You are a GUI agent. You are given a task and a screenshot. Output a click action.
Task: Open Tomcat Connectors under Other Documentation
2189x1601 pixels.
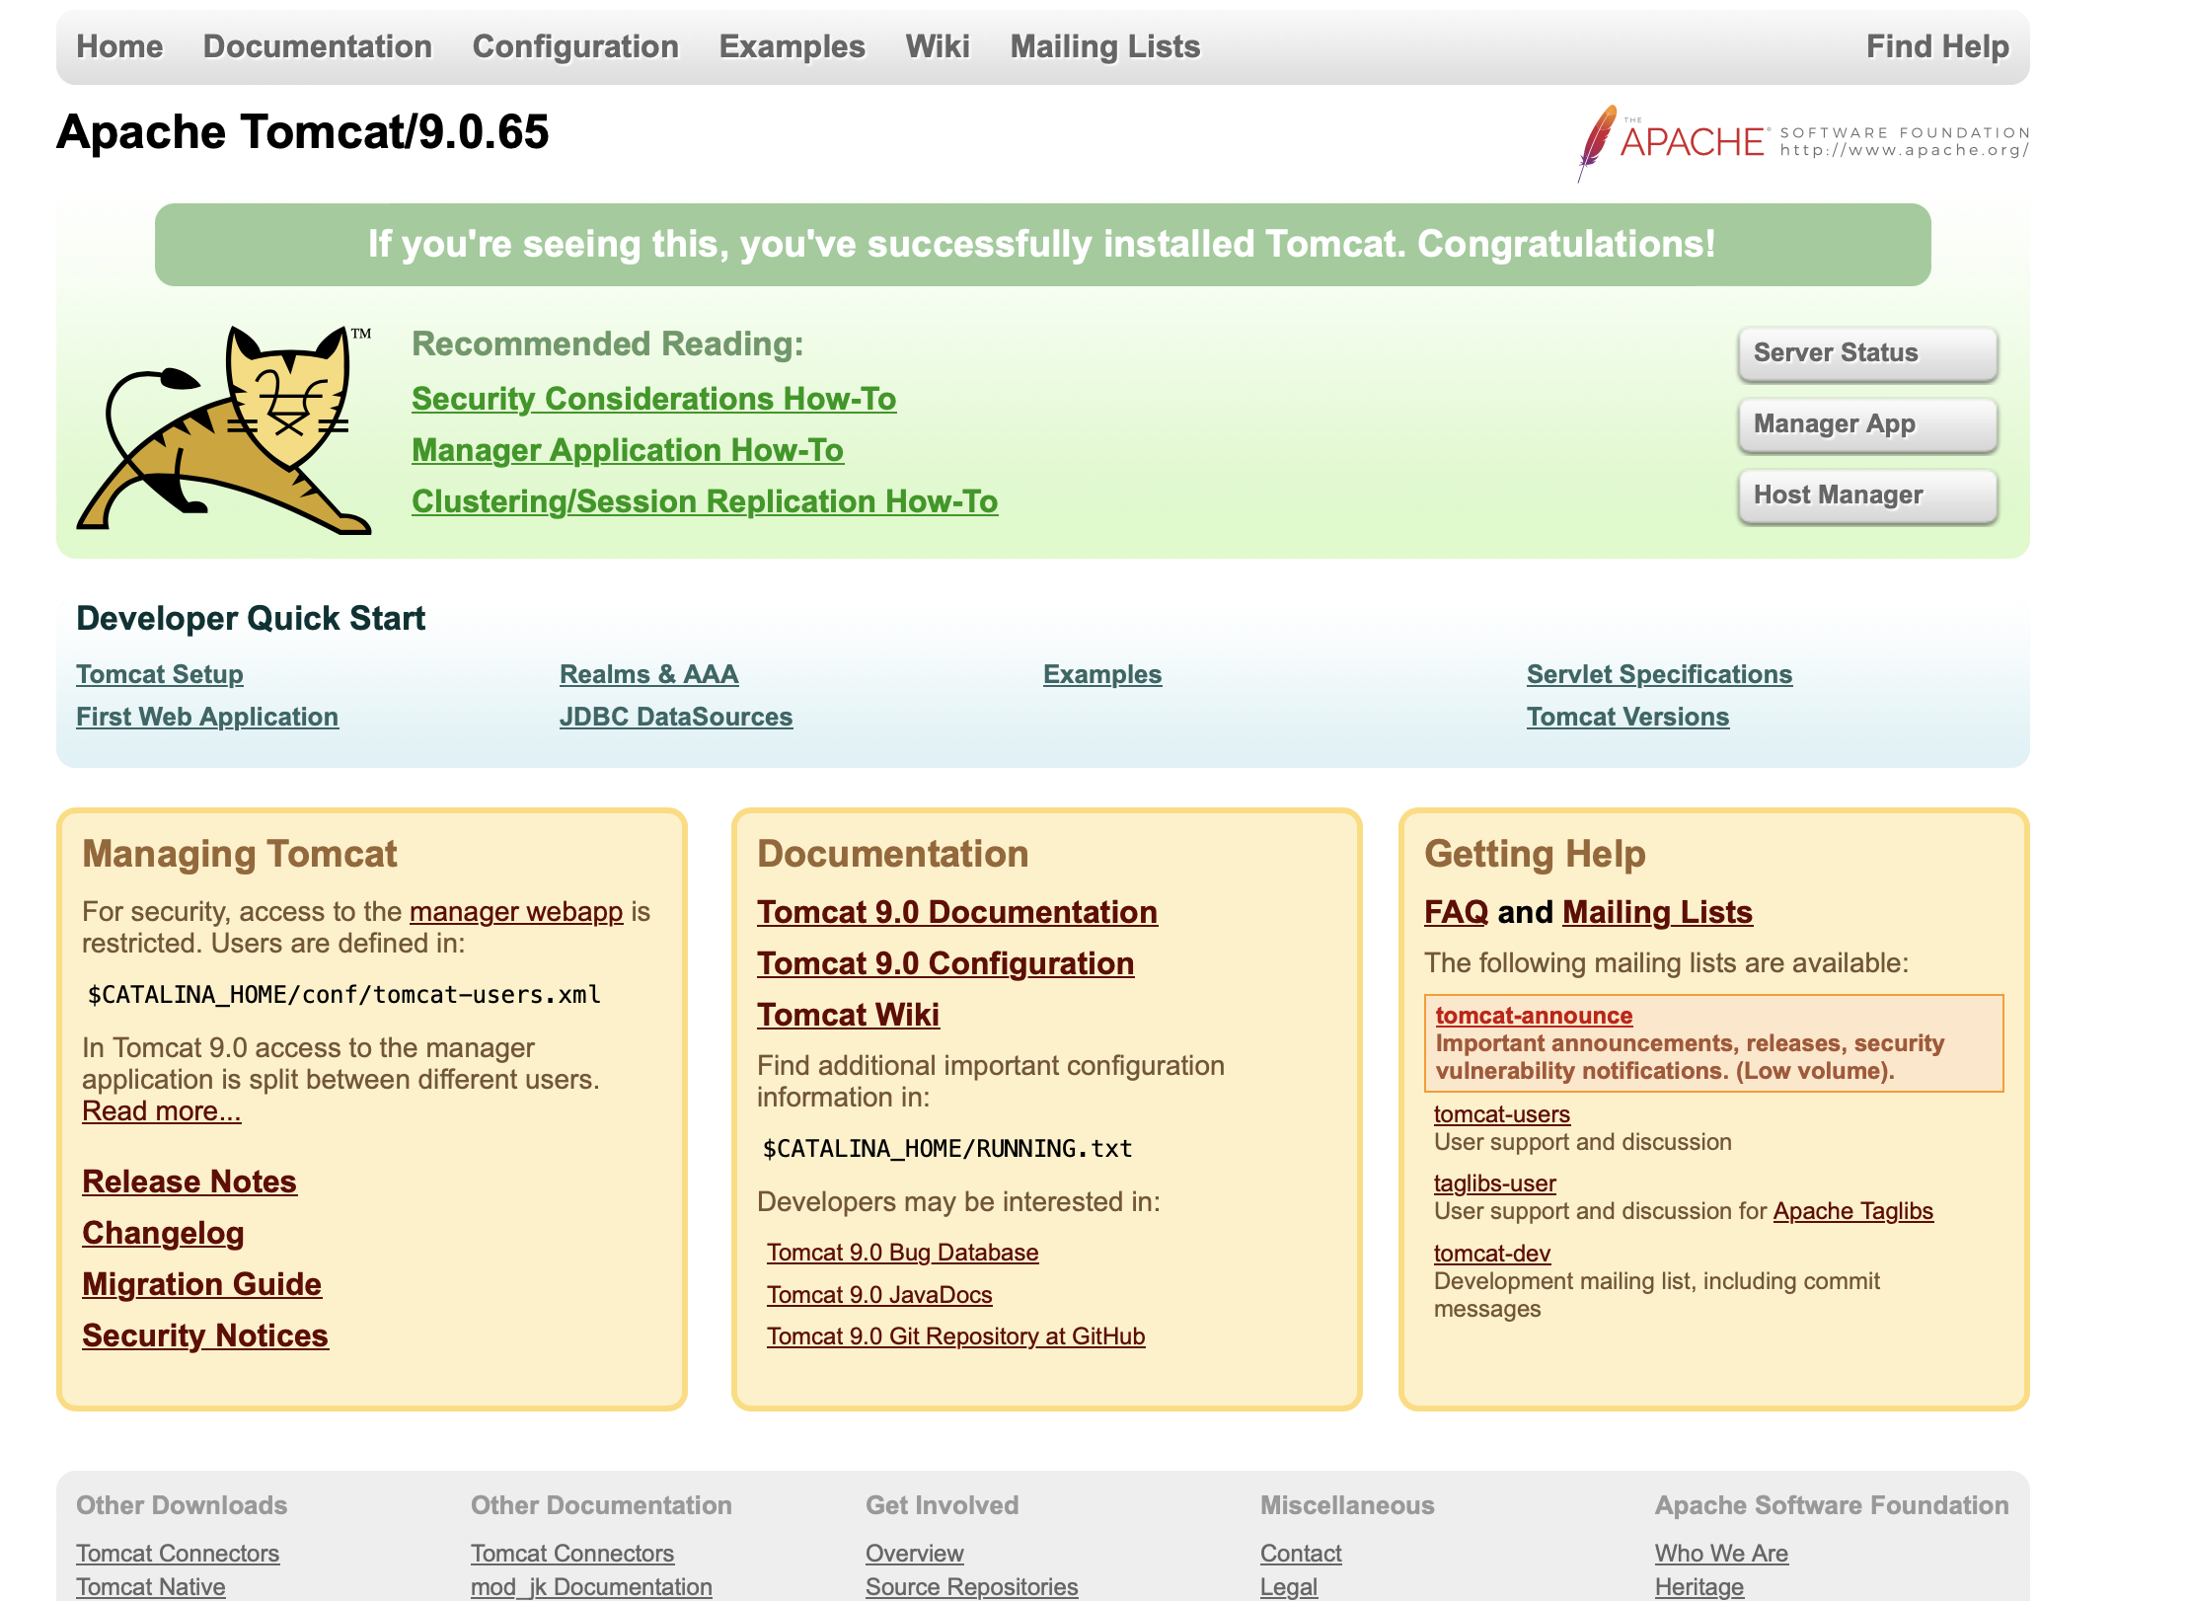[x=572, y=1554]
